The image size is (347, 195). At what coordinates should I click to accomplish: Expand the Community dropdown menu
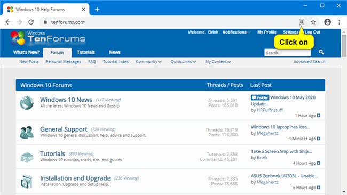(x=148, y=62)
